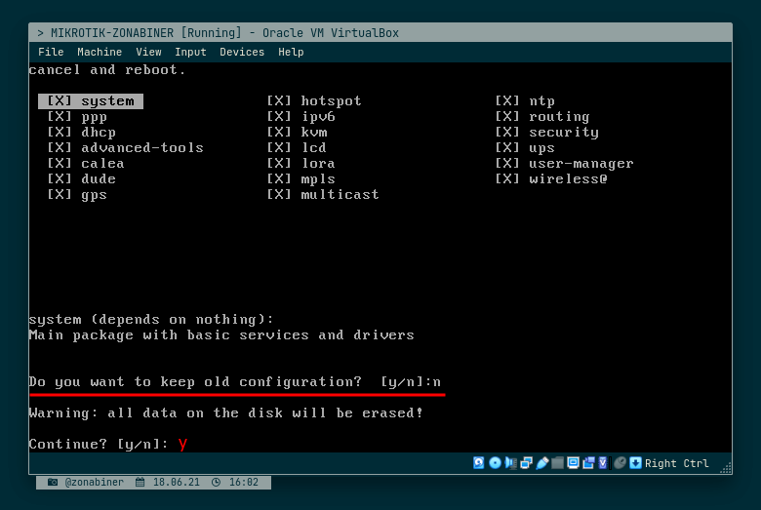
Task: Click the 'Do you want to keep old configuration?' line
Action: coord(235,382)
